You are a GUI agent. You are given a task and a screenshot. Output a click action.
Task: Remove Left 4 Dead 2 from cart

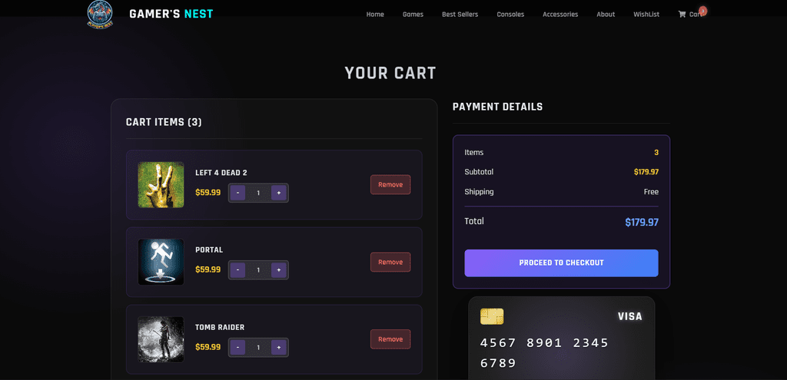(390, 184)
